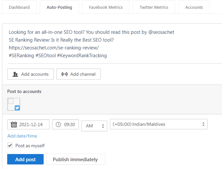Select the Twitter account thumbnail
This screenshot has width=222, height=169.
click(14, 104)
